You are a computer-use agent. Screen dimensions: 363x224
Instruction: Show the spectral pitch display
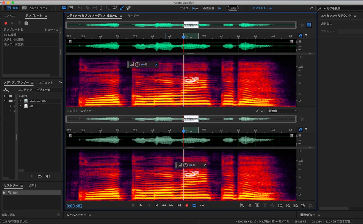tap(71, 8)
